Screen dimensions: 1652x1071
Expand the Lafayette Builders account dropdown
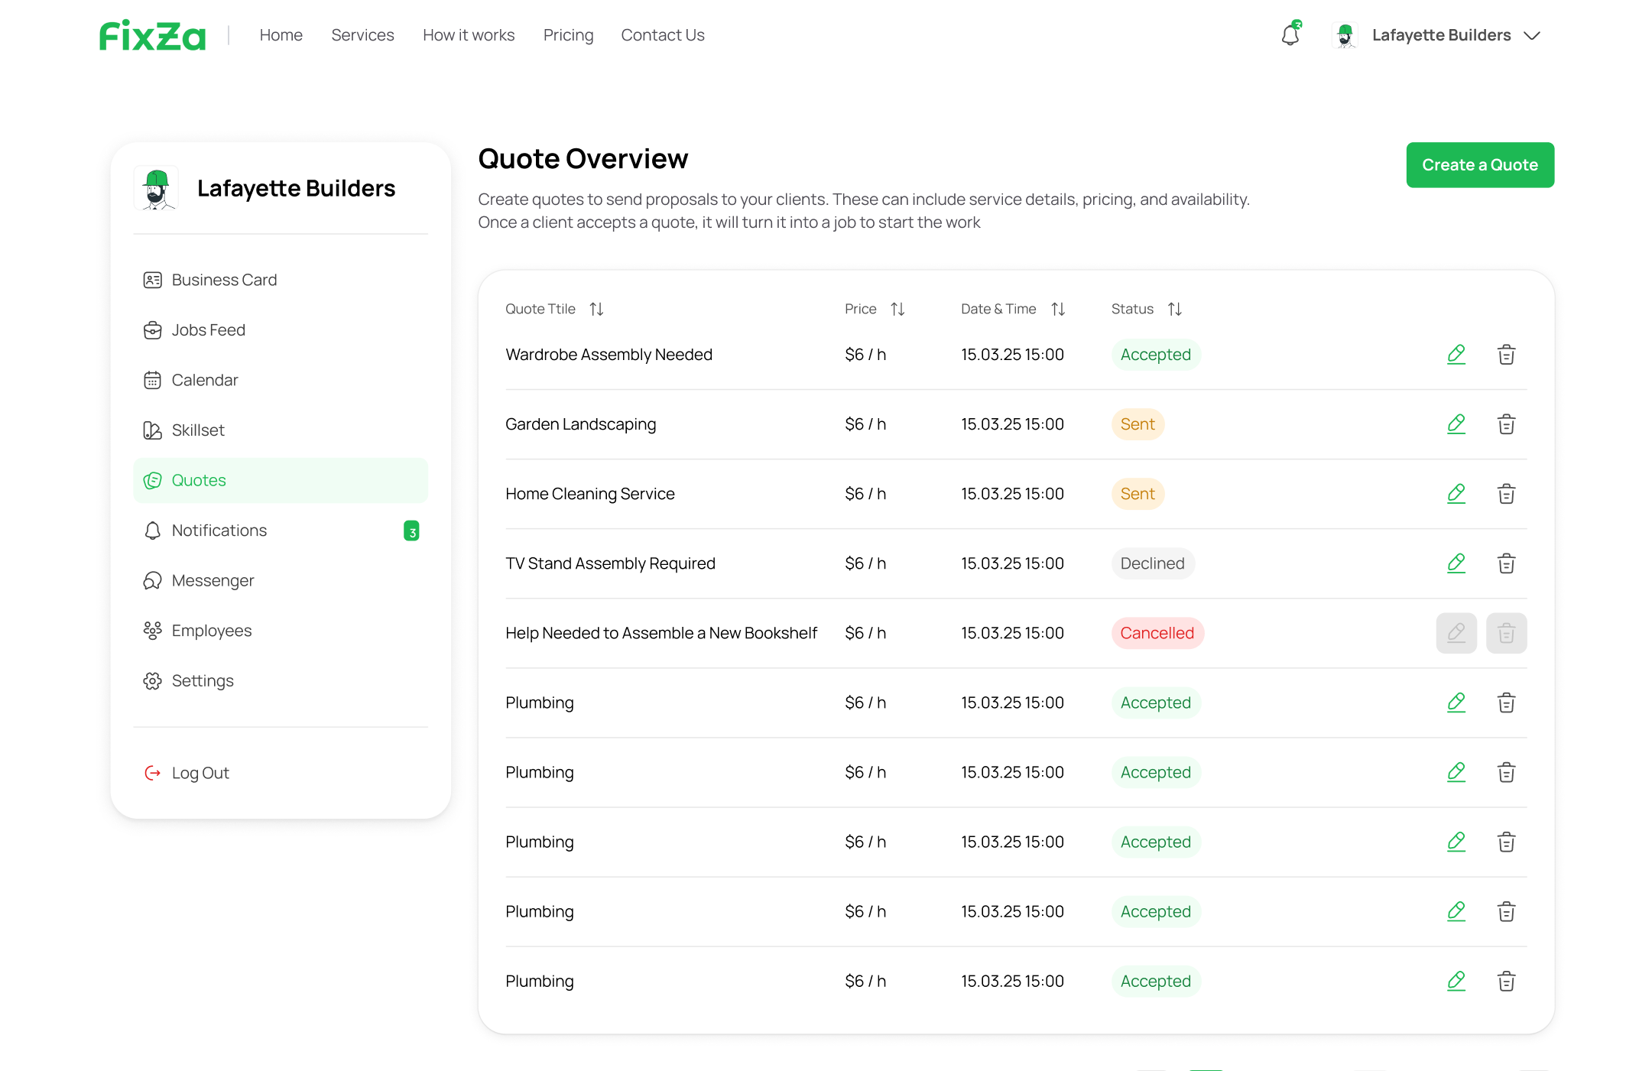tap(1532, 35)
